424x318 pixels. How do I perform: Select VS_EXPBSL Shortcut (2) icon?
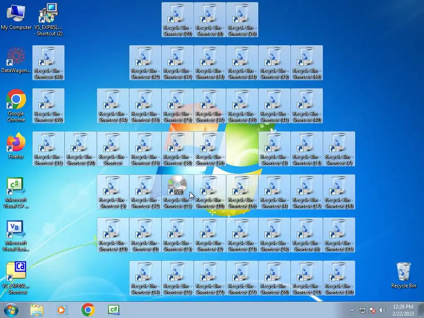[48, 19]
